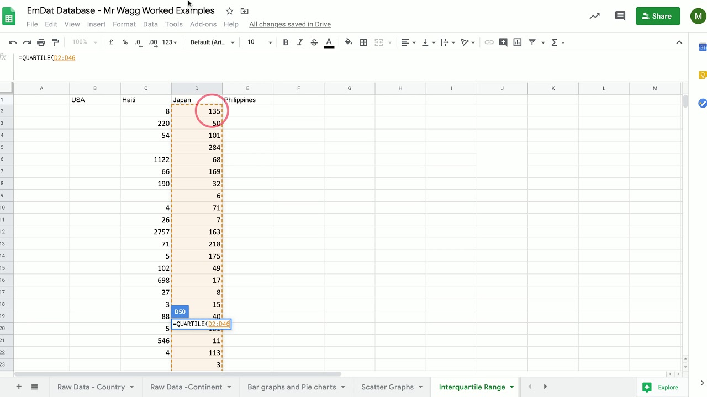This screenshot has width=707, height=397.
Task: Open the Format menu
Action: click(124, 24)
